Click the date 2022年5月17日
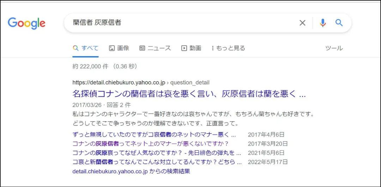 (x=268, y=162)
